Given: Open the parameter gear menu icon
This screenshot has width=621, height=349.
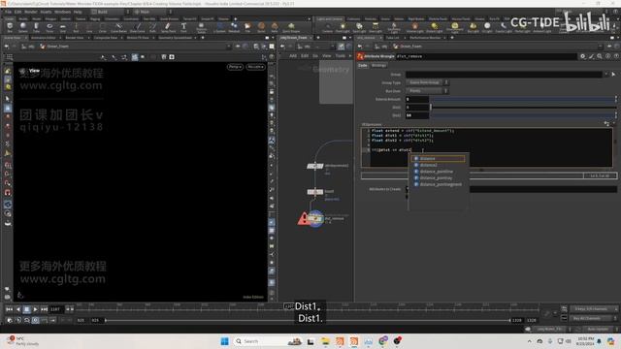Looking at the screenshot, I should click(582, 56).
